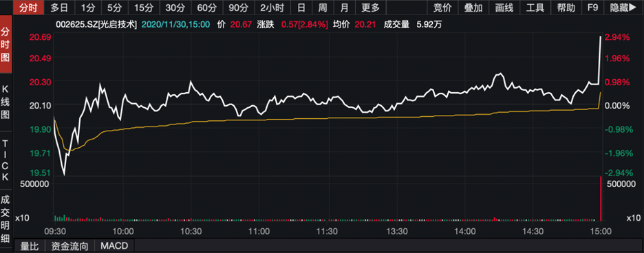Viewport: 644px width, 253px height.
Task: Click the 20.49 price axis label
Action: 40,58
